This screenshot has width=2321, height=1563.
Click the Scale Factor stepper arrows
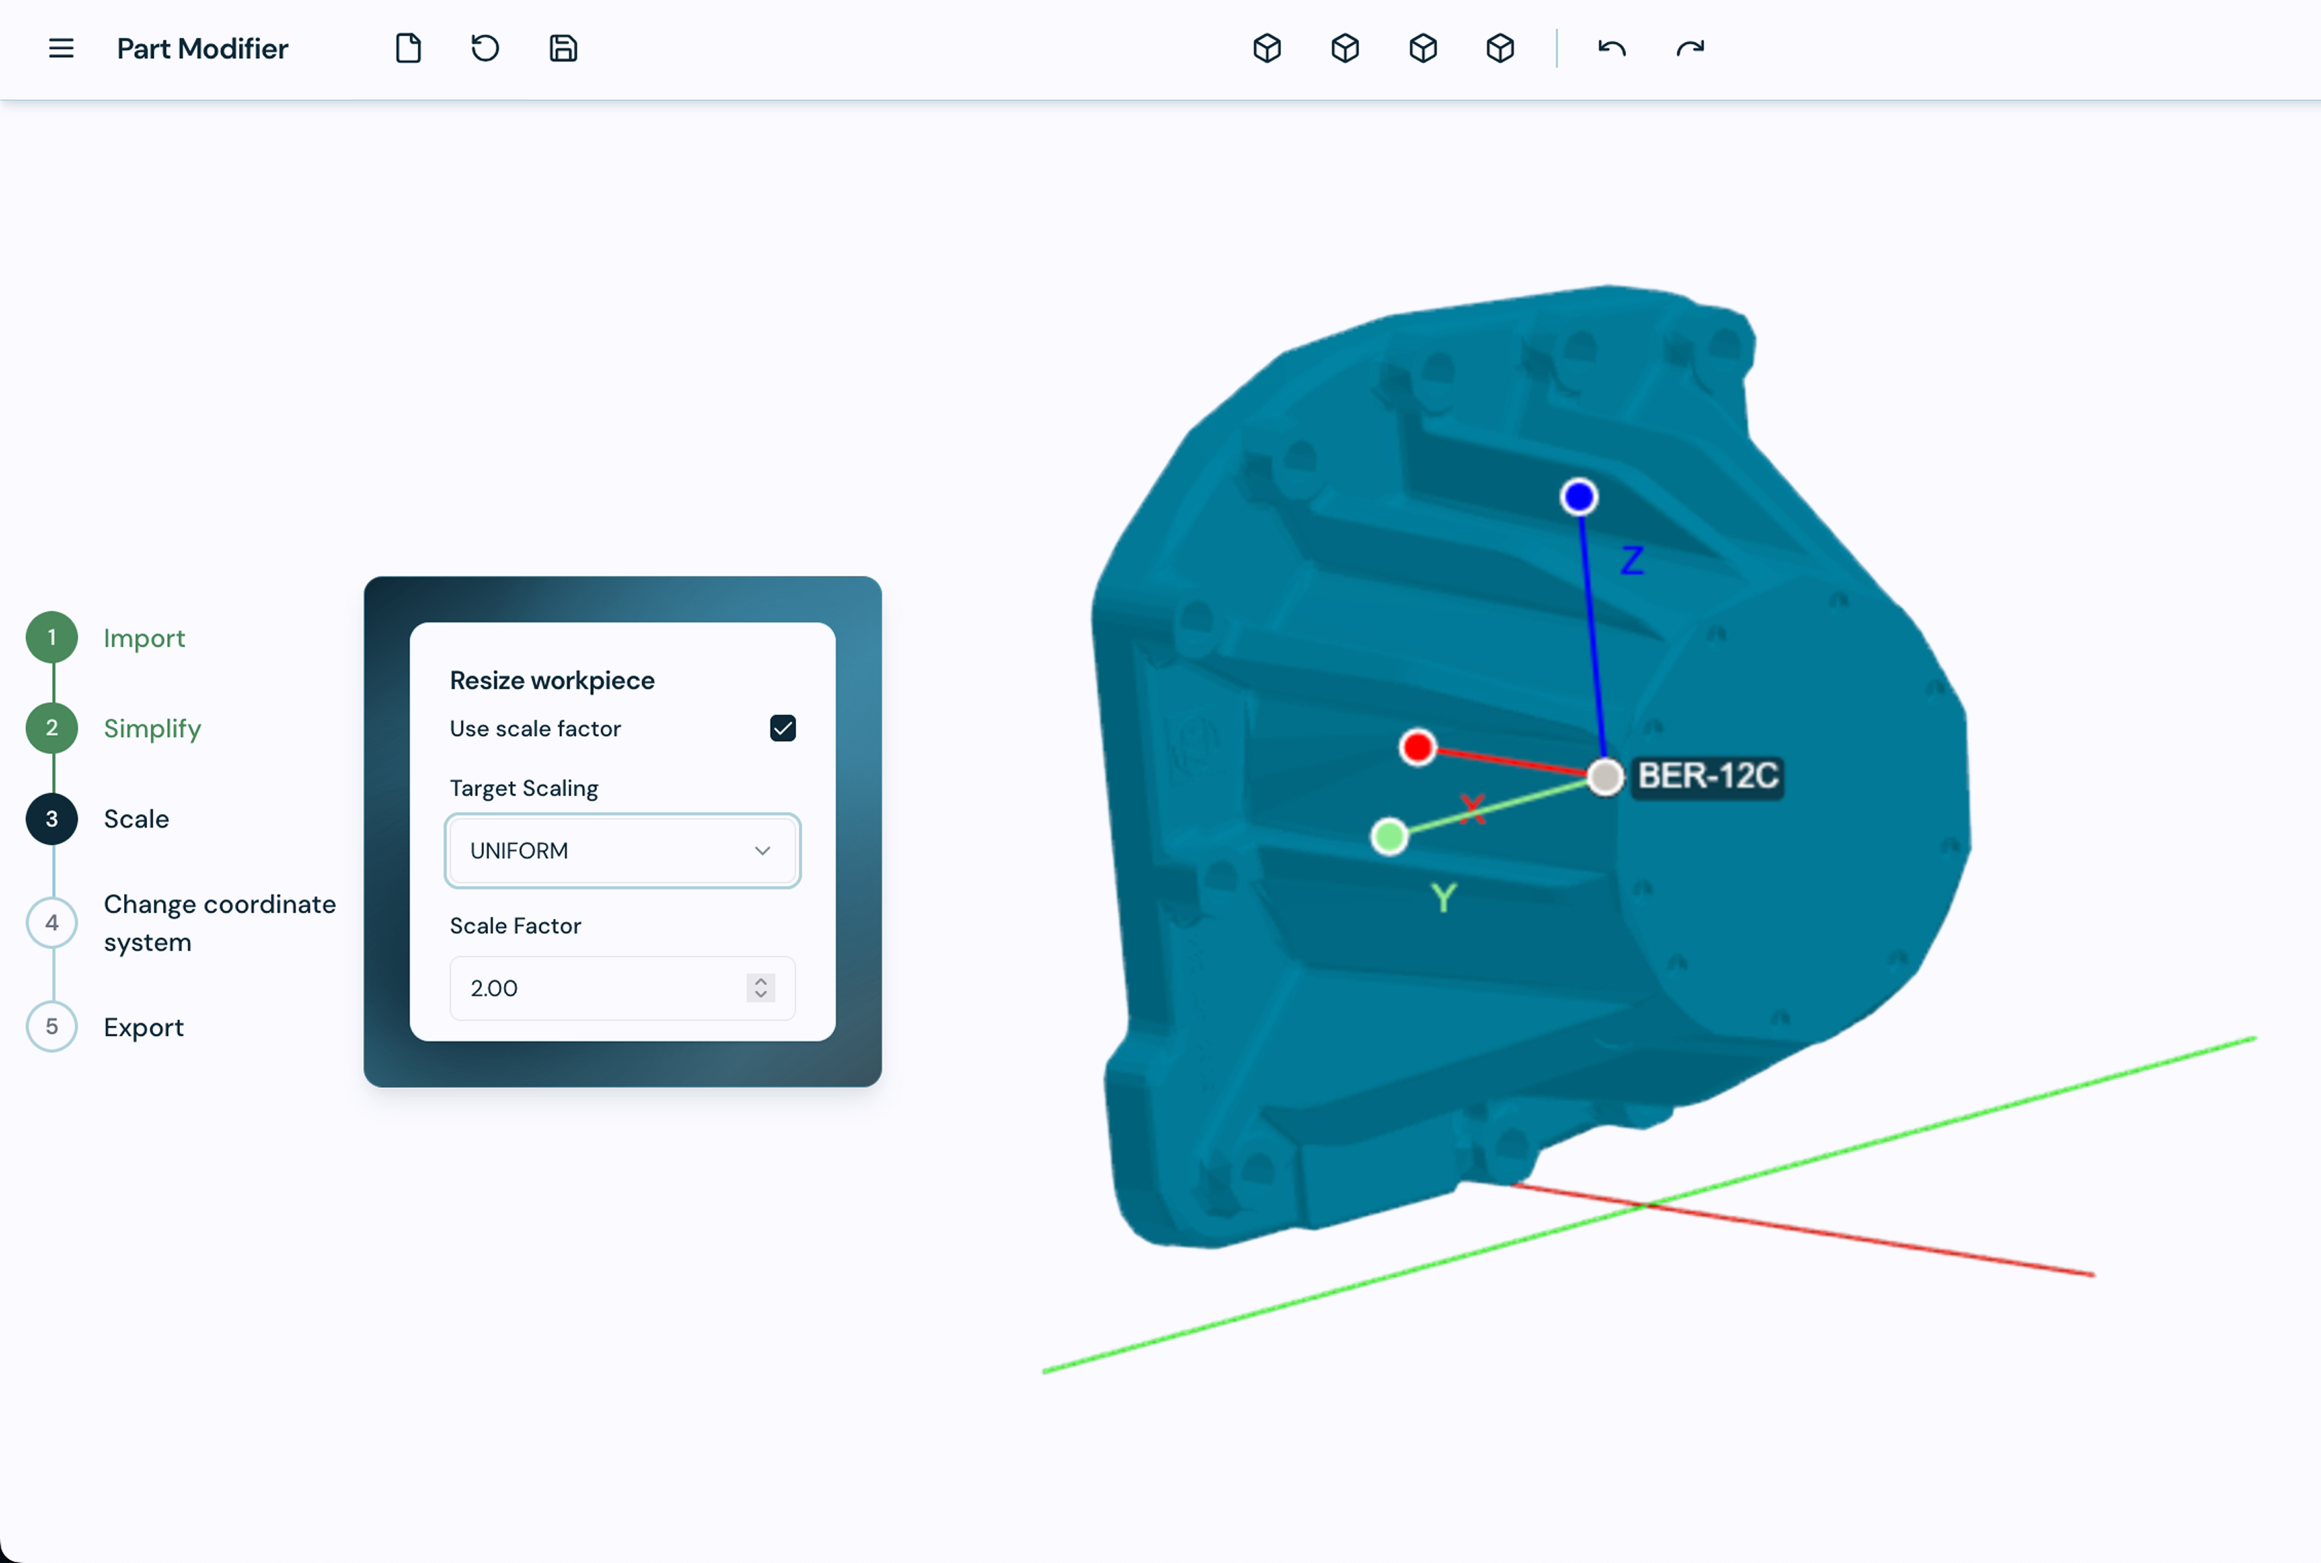tap(761, 988)
